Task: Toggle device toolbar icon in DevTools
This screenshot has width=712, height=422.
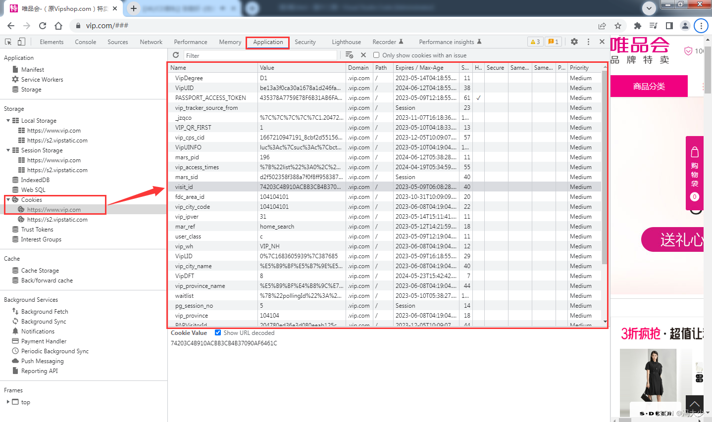Action: tap(21, 42)
